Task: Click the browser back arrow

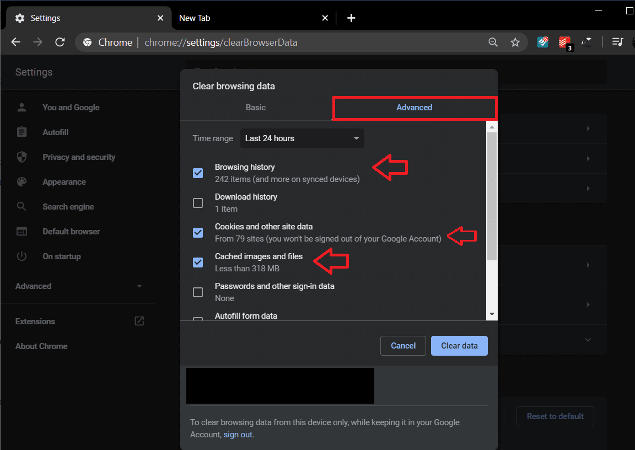Action: 15,42
